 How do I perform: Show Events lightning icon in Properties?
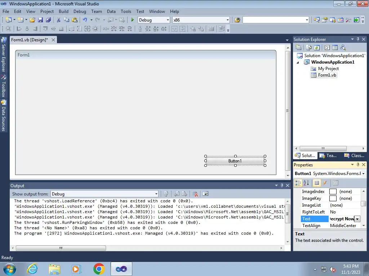click(325, 183)
